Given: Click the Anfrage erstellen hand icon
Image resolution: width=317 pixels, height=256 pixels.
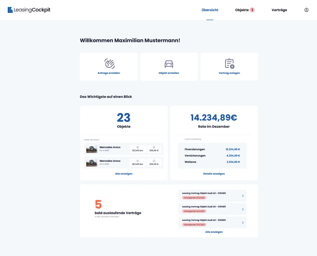Looking at the screenshot, I should [x=109, y=64].
